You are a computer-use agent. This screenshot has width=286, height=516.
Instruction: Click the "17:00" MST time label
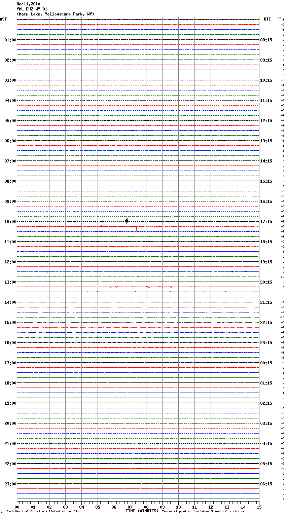(10, 363)
